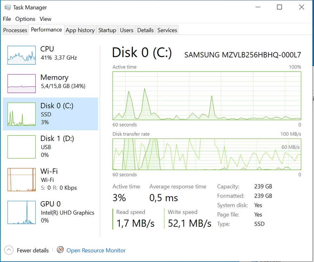Image resolution: width=314 pixels, height=262 pixels.
Task: Click the Resource Monitor icon
Action: pyautogui.click(x=60, y=250)
